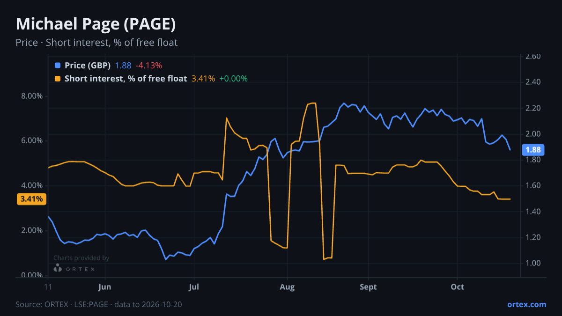Viewport: 562px width, 316px height.
Task: Toggle the Price (GBP) legend label
Action: [x=88, y=66]
